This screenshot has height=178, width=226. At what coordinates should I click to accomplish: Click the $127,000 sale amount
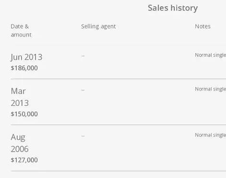click(x=24, y=160)
